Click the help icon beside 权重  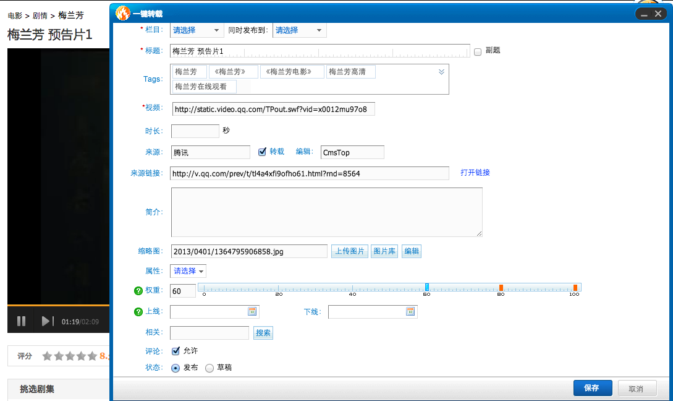point(138,291)
